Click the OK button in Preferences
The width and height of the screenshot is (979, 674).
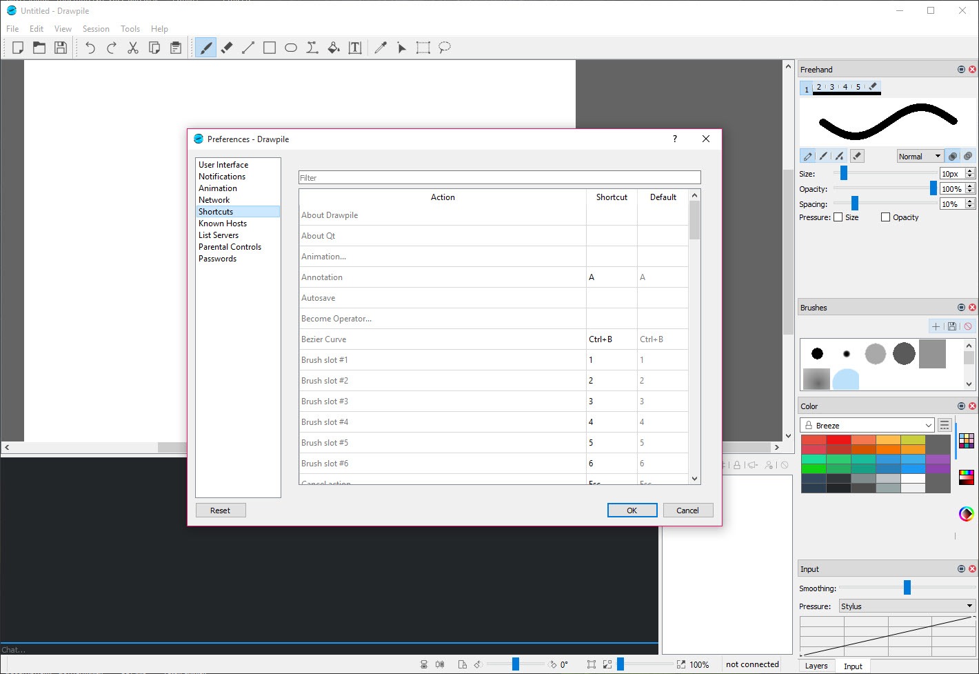(632, 511)
